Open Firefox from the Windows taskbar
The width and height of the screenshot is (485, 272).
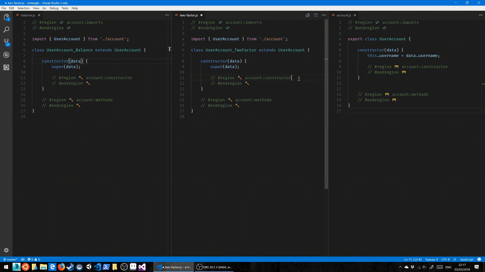pyautogui.click(x=61, y=267)
